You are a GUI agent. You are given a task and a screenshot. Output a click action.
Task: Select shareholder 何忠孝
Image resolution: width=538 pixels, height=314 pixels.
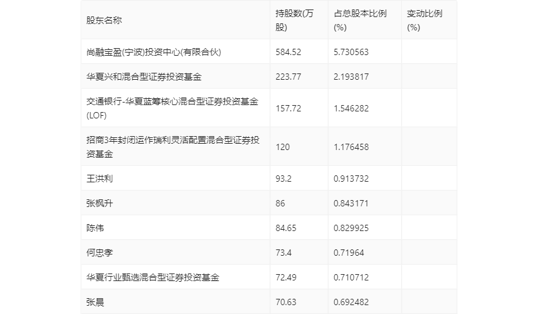tap(99, 253)
